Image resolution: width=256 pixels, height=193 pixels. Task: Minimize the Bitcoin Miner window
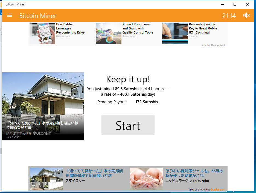[x=222, y=4]
